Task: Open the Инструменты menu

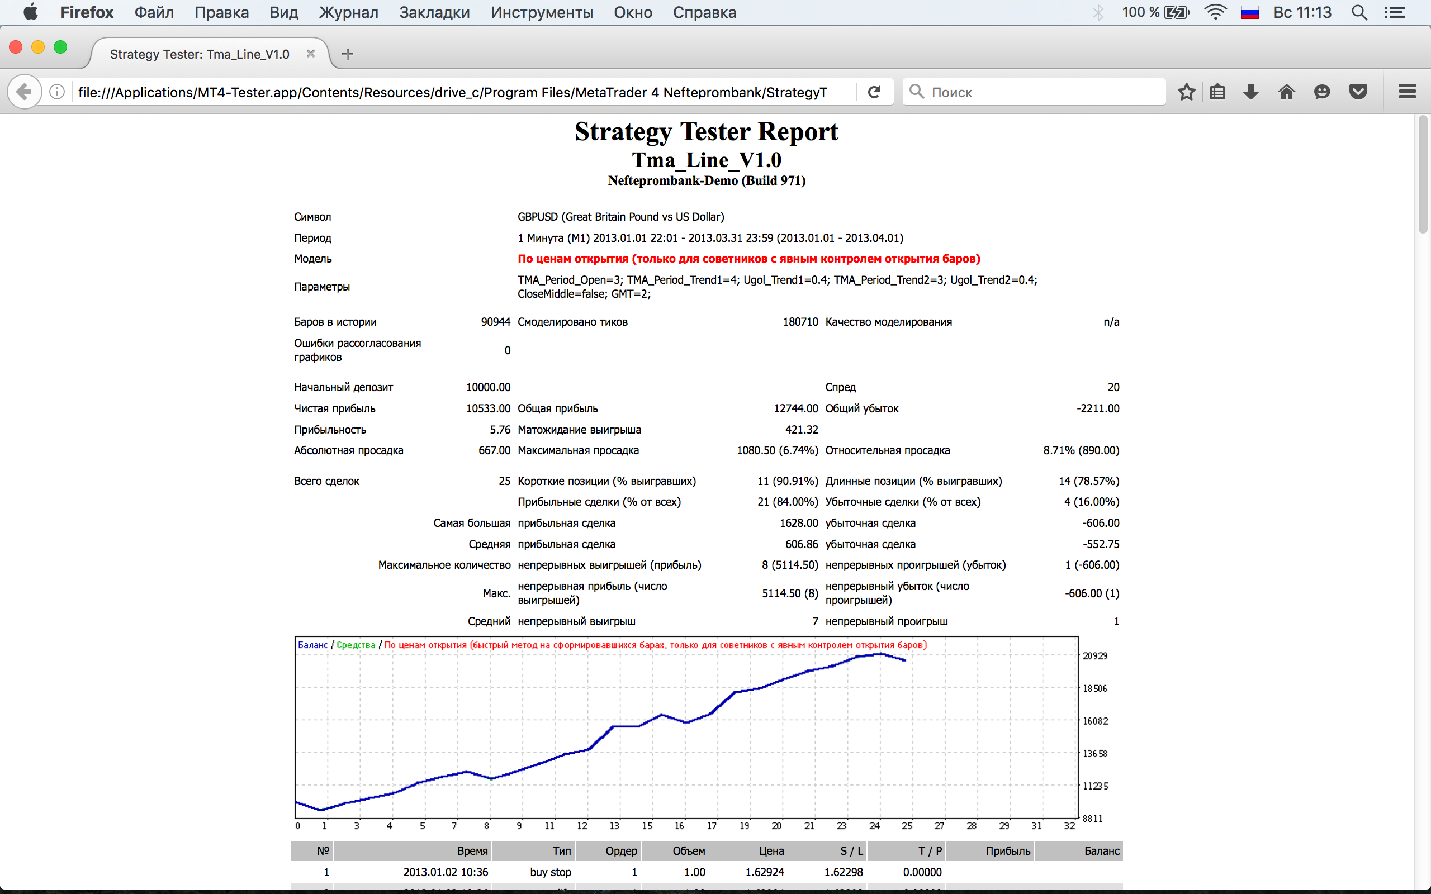Action: pyautogui.click(x=542, y=12)
